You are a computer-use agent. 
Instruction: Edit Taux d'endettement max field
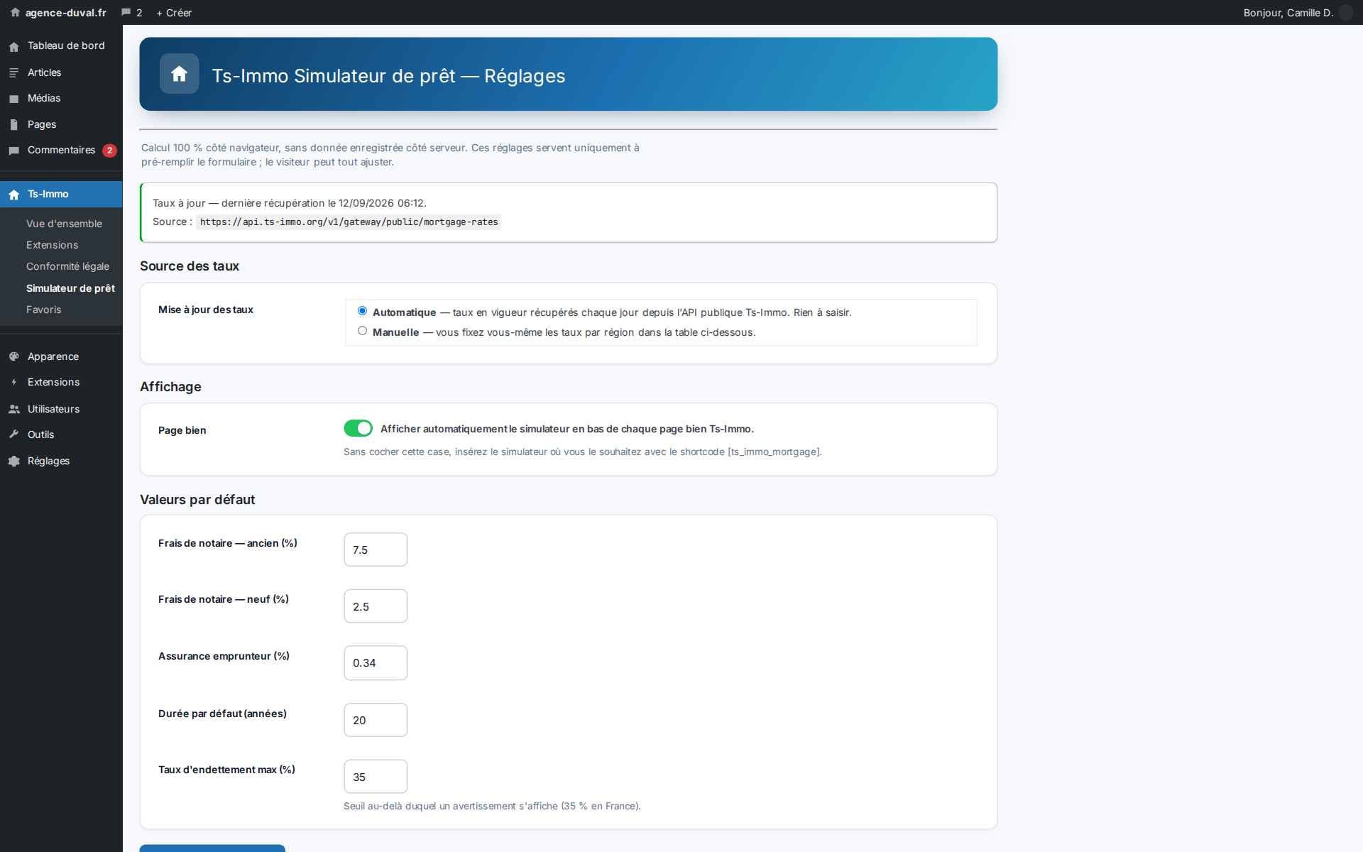pos(376,777)
